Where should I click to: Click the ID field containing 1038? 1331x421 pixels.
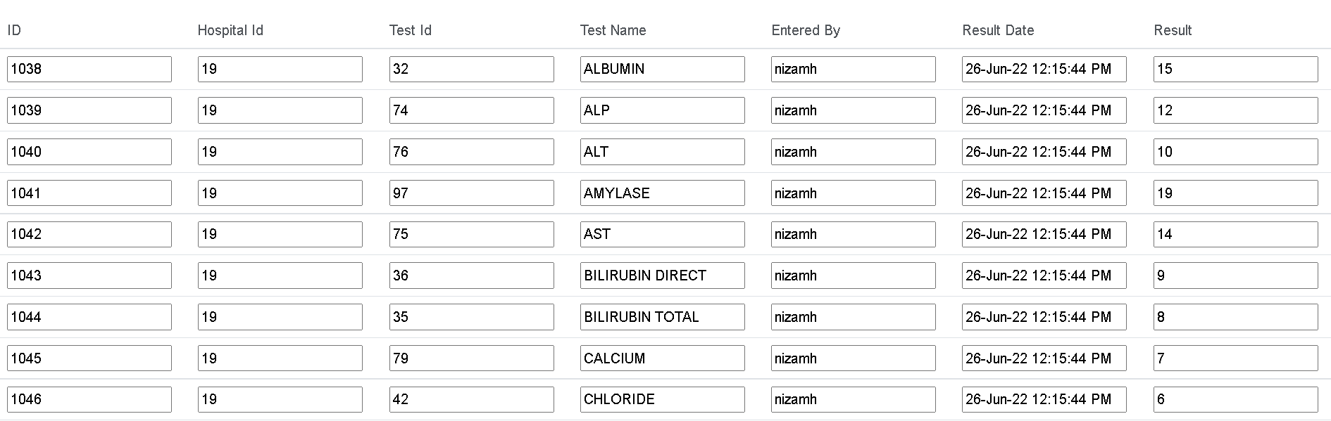pyautogui.click(x=89, y=69)
